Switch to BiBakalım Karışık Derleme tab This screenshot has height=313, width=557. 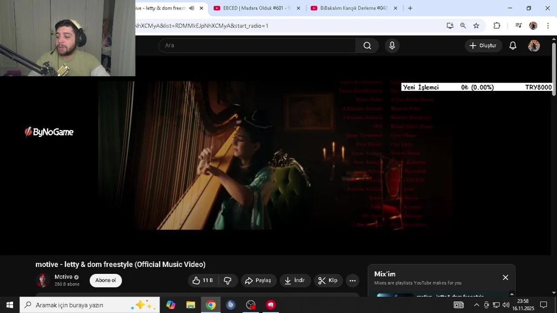(x=353, y=8)
